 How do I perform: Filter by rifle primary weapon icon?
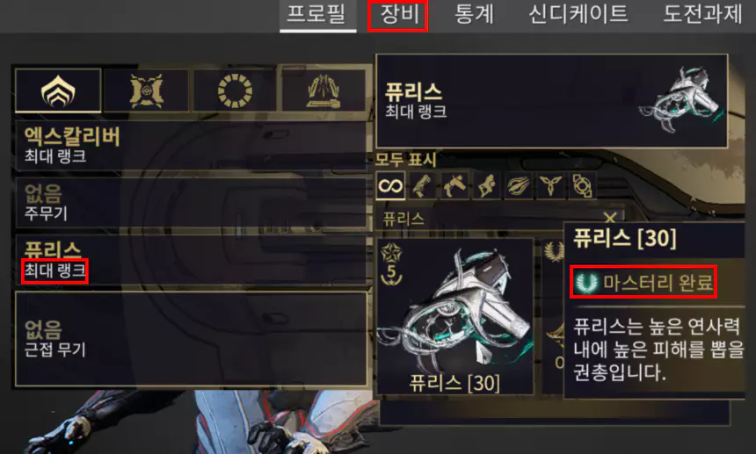pyautogui.click(x=422, y=185)
